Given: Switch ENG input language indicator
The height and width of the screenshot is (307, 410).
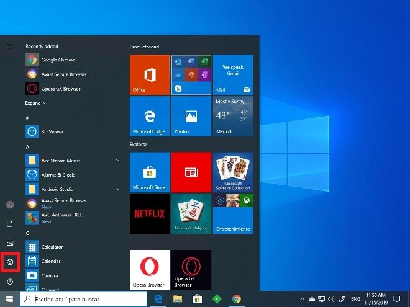Looking at the screenshot, I should (x=355, y=299).
